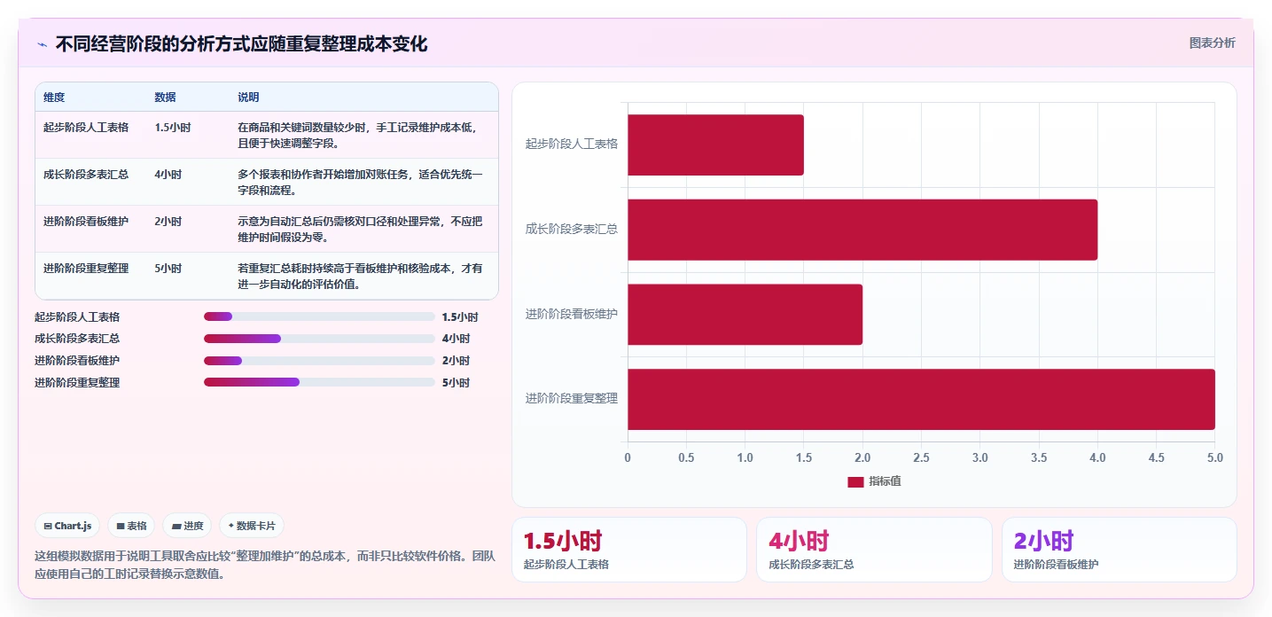The width and height of the screenshot is (1272, 617).
Task: Click the 进阶阶段重复整理 label in the progress list
Action: click(77, 383)
